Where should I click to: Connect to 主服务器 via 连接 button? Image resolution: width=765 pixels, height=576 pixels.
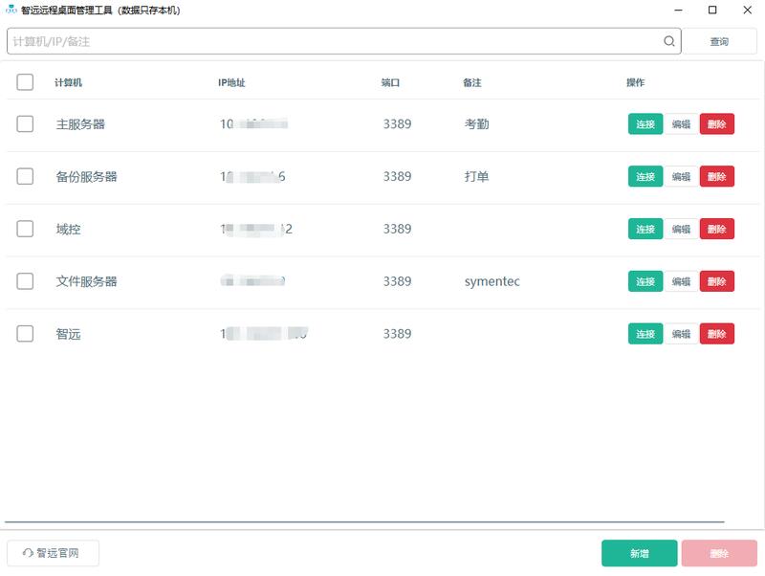(645, 124)
